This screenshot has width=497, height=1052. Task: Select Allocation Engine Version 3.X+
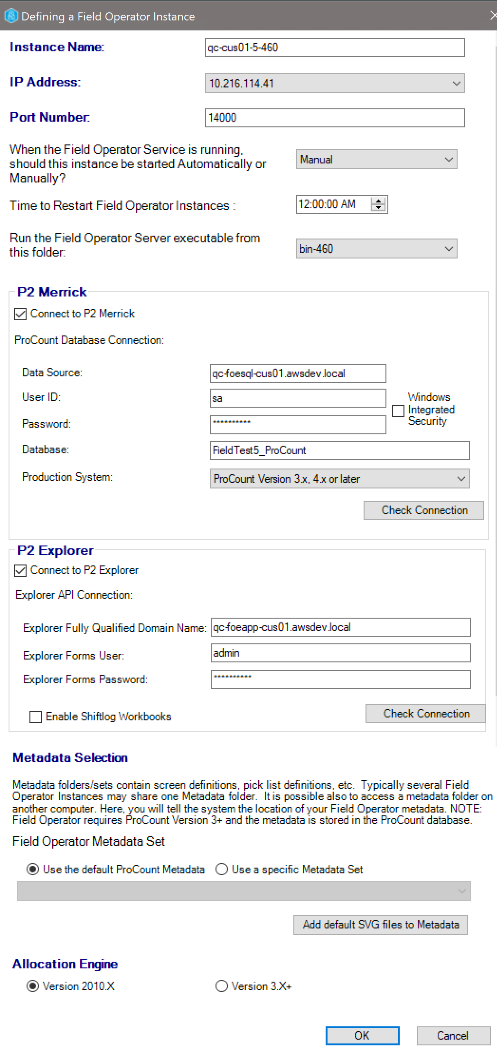coord(222,986)
